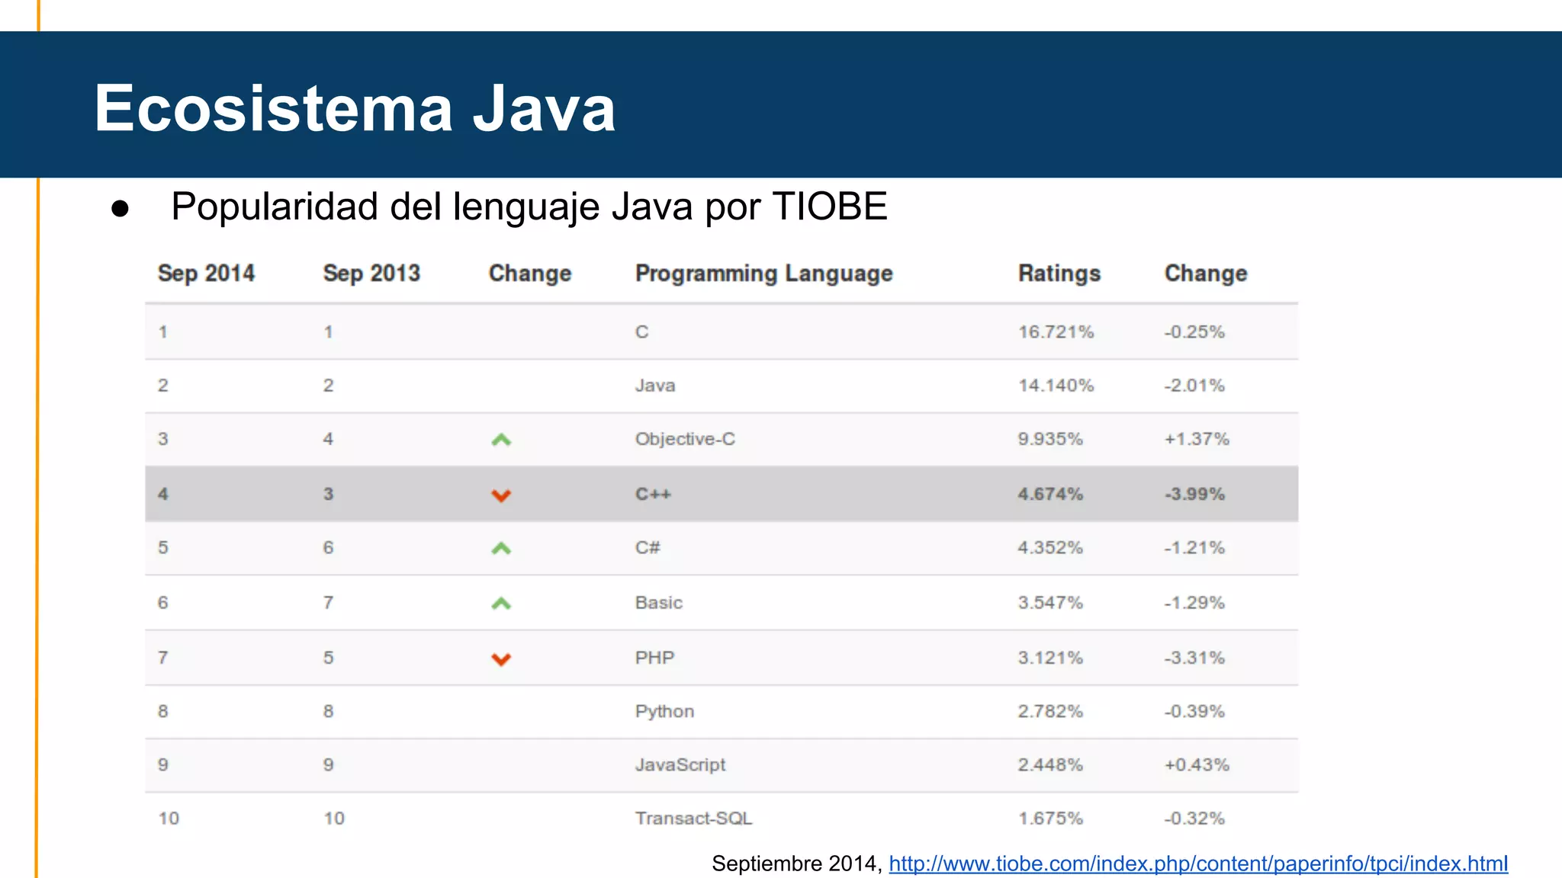Click the 'Objective-C' language cell

685,439
